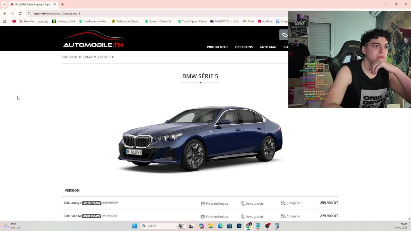Open the taskbar clock and date
This screenshot has height=231, width=411.
coord(400,226)
